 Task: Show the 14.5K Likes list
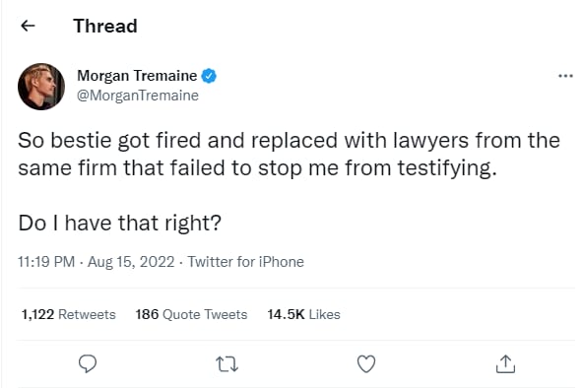[x=303, y=315]
